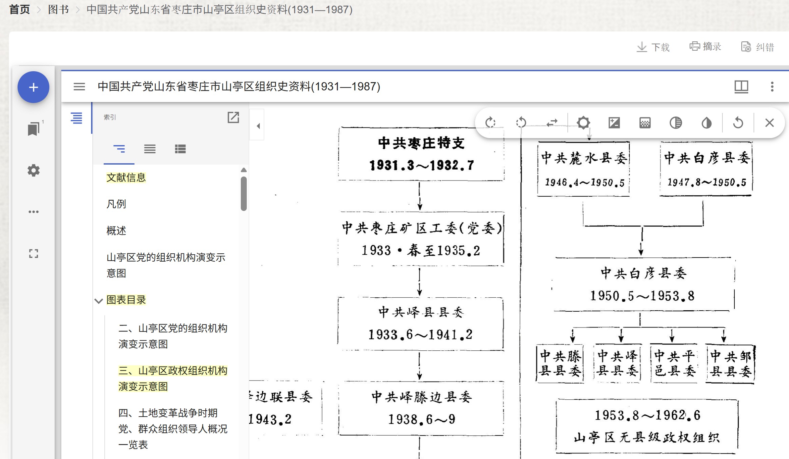This screenshot has height=459, width=789.
Task: Click the blue plus add button
Action: click(33, 87)
